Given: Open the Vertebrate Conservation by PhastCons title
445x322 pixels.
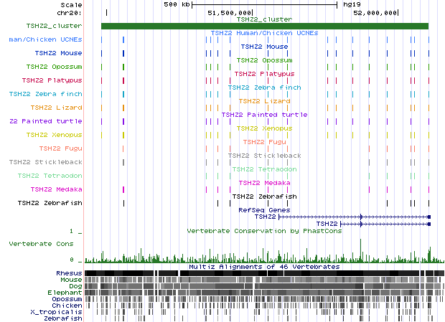Looking at the screenshot, I should click(x=264, y=231).
